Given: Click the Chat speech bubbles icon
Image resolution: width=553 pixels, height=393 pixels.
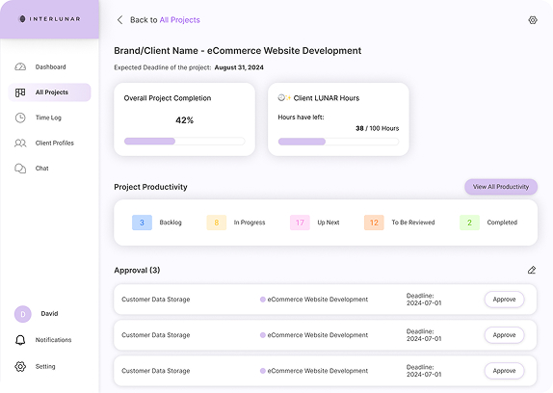Looking at the screenshot, I should [x=20, y=169].
